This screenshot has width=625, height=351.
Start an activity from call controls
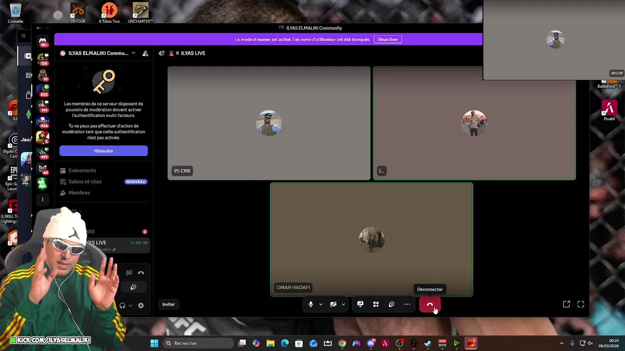(376, 304)
